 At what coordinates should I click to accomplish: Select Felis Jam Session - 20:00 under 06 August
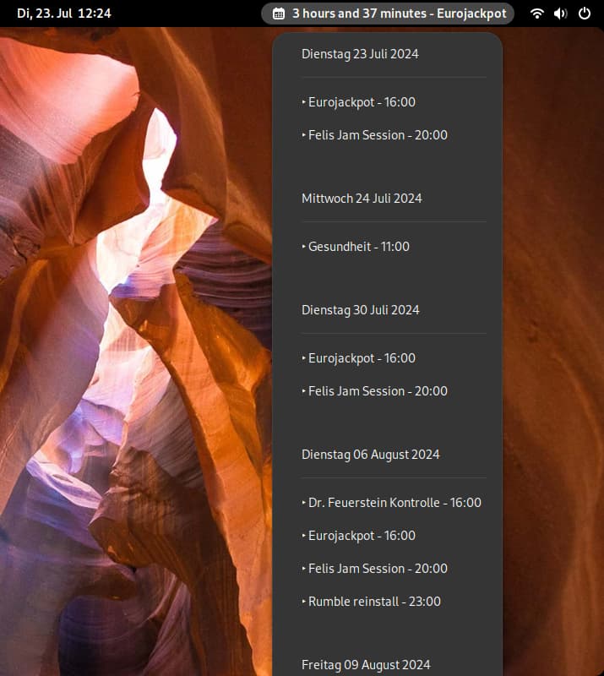(x=374, y=568)
